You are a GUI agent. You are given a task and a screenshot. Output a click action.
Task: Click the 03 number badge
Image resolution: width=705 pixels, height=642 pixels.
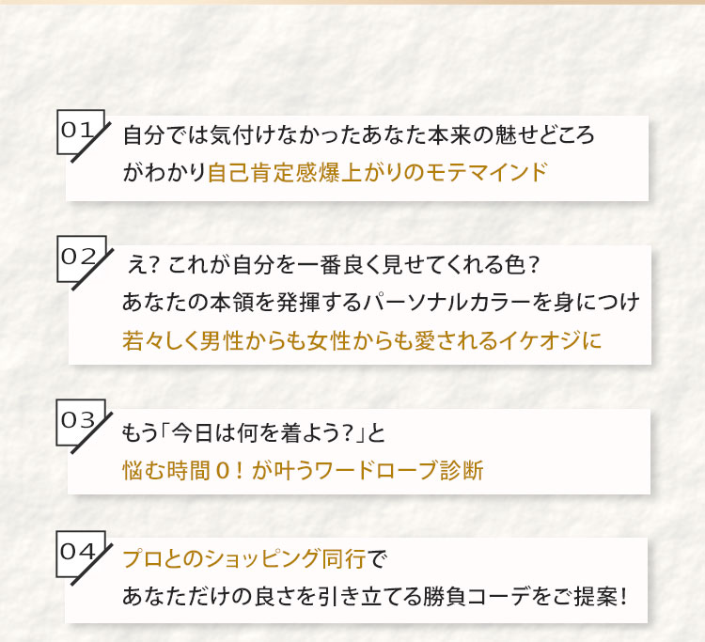(x=79, y=420)
